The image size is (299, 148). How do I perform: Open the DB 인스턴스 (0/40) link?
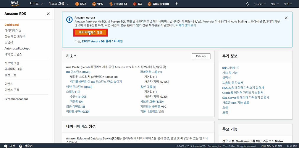click(78, 72)
